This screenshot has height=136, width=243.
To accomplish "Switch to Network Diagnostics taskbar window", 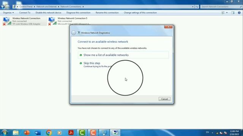I will 115,133.
